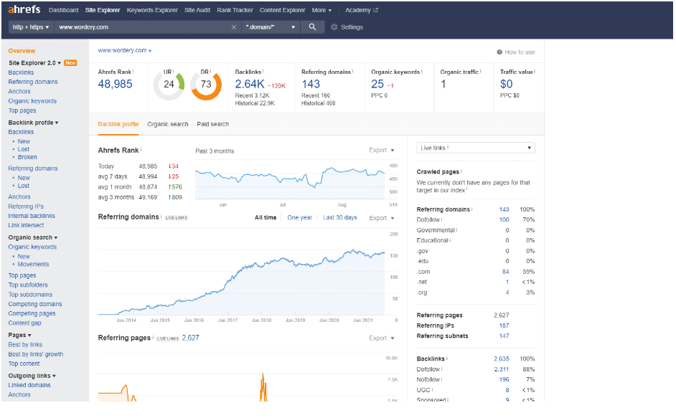676x418 pixels.
Task: Open Competing domains in sidebar
Action: [35, 304]
